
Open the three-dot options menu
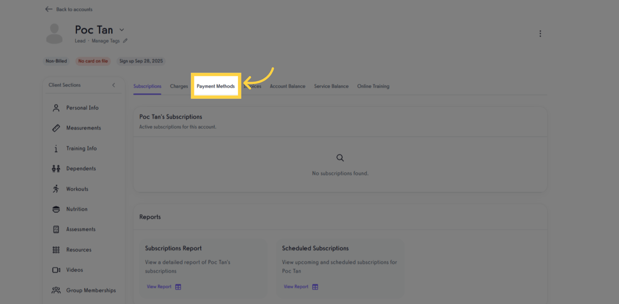540,33
